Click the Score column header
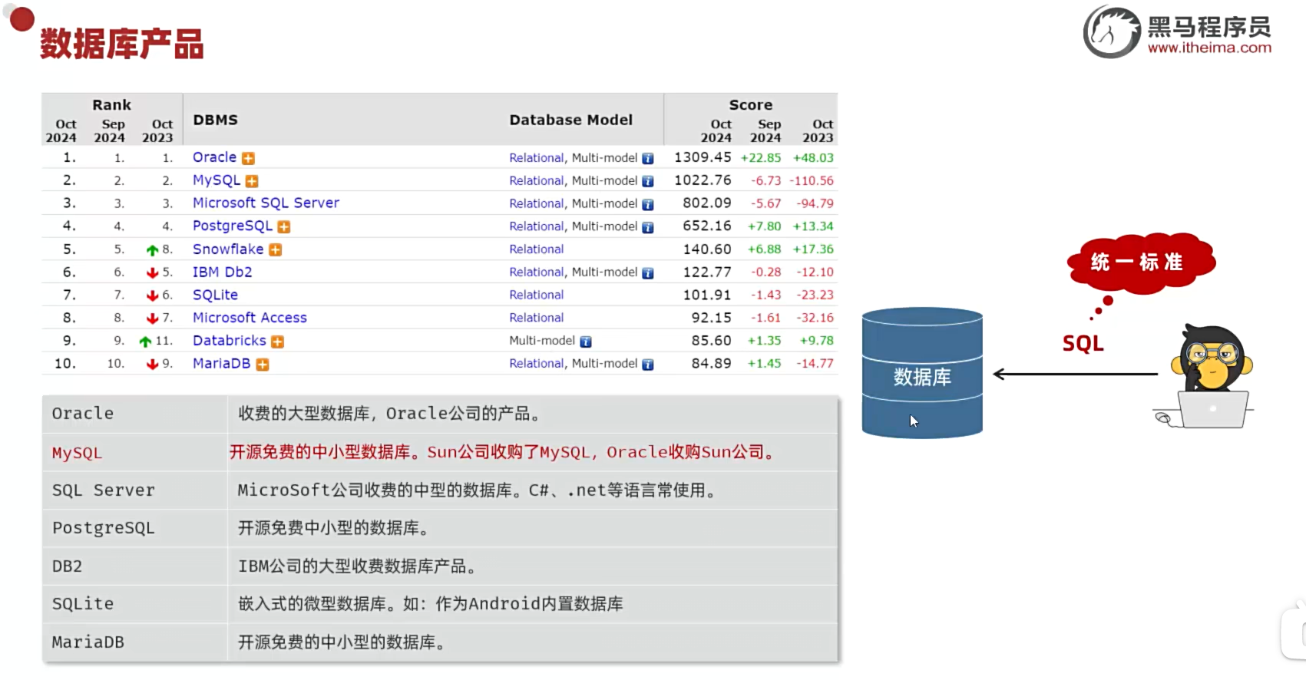Image resolution: width=1306 pixels, height=680 pixels. [751, 105]
